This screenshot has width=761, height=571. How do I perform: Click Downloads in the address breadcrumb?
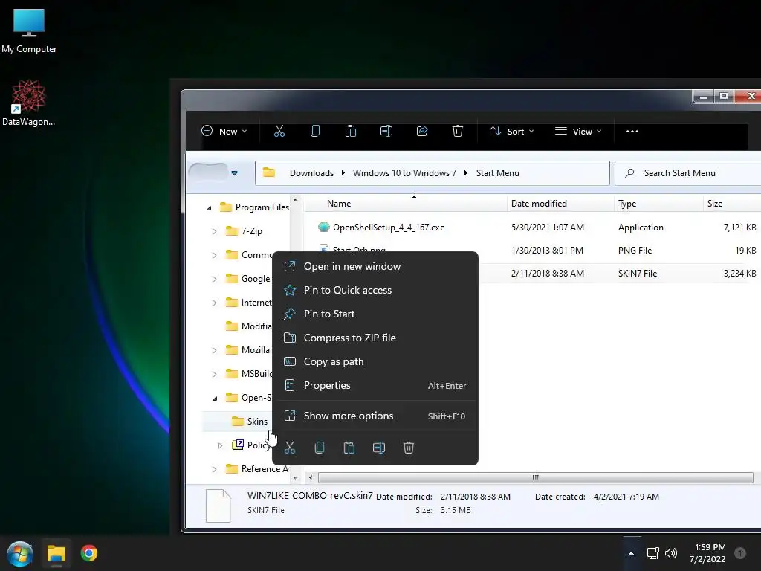coord(311,172)
